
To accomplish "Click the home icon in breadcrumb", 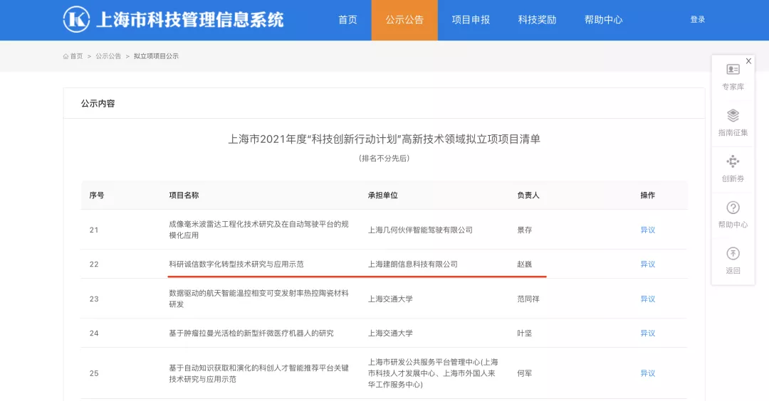I will pyautogui.click(x=66, y=56).
